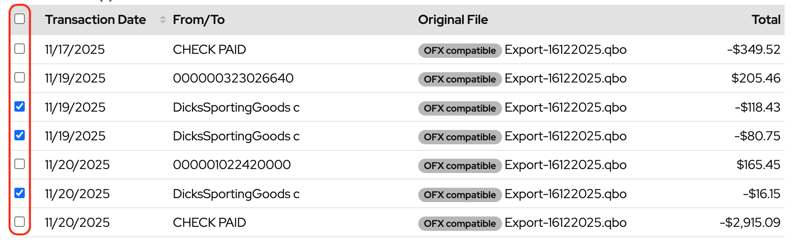Check the 11/17/2025 CHECK PAID row checkbox
The height and width of the screenshot is (240, 795).
point(20,49)
